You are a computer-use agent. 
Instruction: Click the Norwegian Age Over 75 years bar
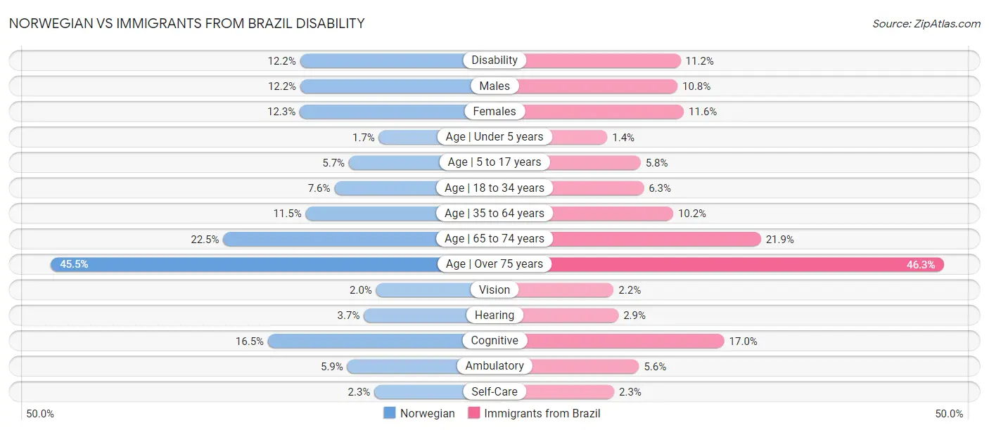click(246, 264)
